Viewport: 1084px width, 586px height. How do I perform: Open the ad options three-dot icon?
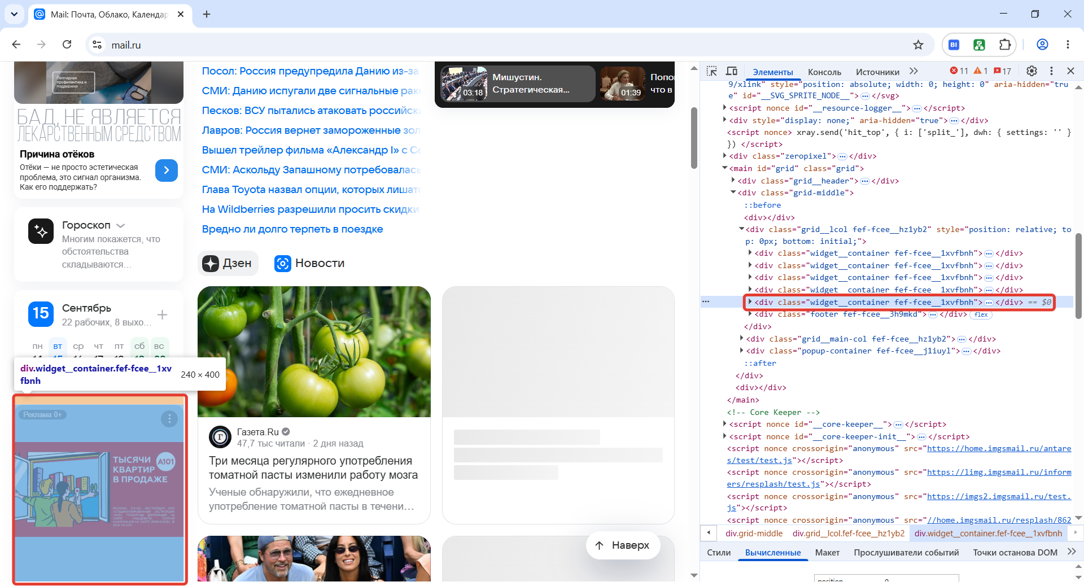(169, 419)
